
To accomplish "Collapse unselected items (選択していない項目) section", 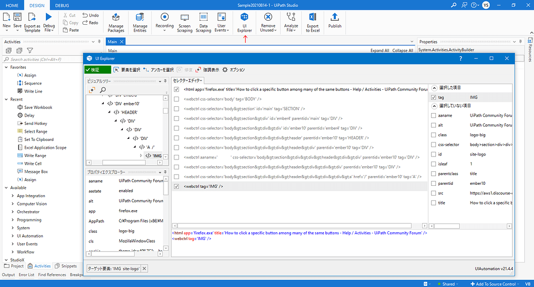I will tap(434, 106).
